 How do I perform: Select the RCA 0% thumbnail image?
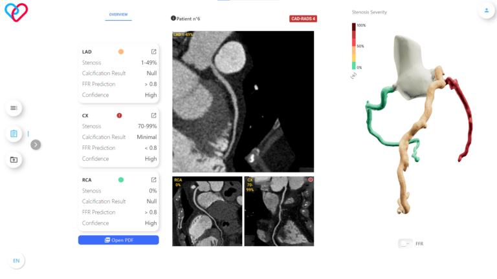point(207,211)
